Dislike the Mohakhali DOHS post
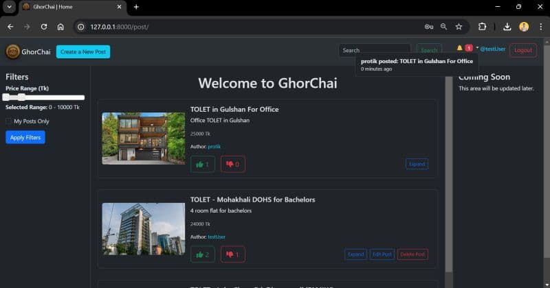Viewport: 550px width, 288px height. tap(233, 254)
